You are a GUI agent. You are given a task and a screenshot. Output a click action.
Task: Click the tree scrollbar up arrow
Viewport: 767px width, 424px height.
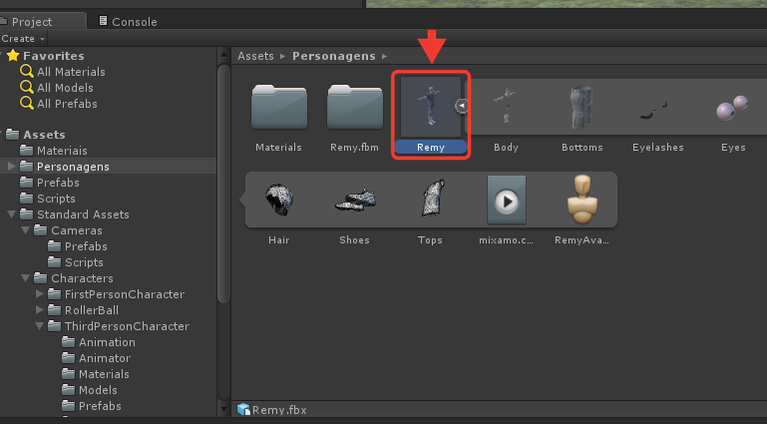[x=223, y=54]
